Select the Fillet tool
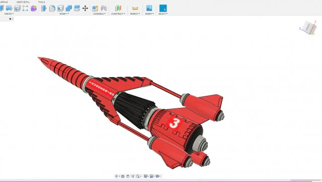The height and width of the screenshot is (182, 322). tap(52, 8)
